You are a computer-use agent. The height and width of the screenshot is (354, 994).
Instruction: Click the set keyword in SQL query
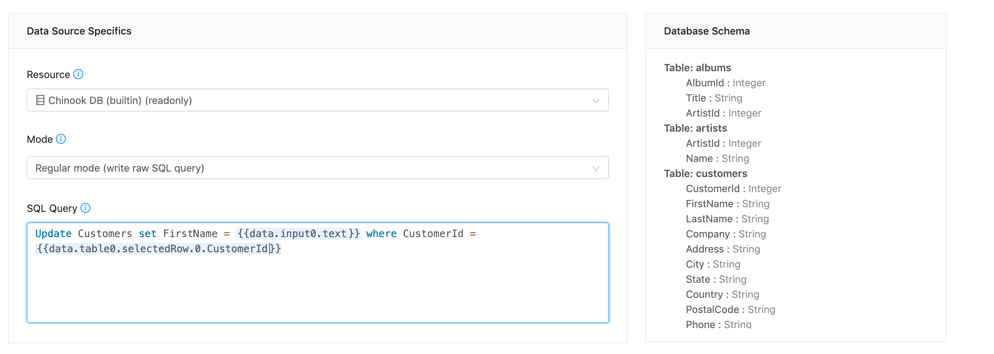click(147, 233)
